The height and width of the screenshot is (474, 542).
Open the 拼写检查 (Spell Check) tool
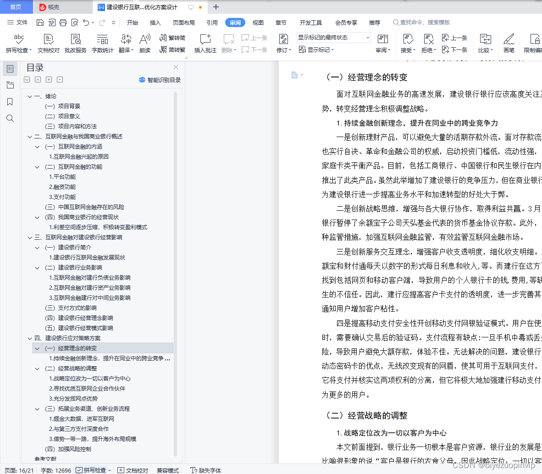[x=17, y=44]
